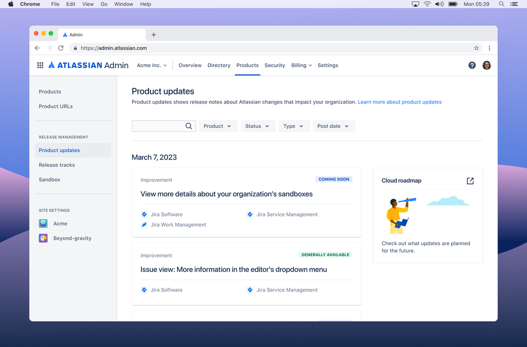Screen dimensions: 527x347
Task: Open Chrome's three-dot menu
Action: pos(490,48)
